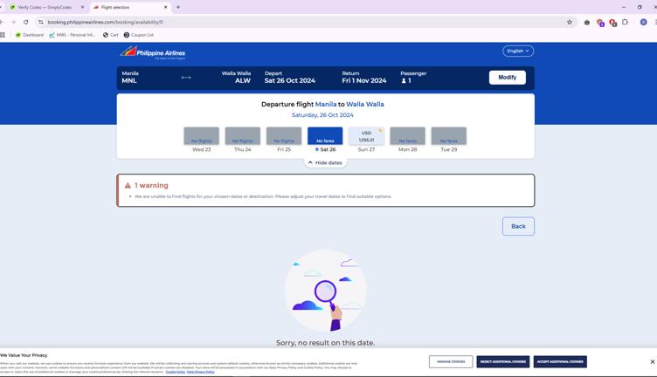Viewport: 657px width, 377px height.
Task: Click Manage Cookies button
Action: [x=451, y=361]
